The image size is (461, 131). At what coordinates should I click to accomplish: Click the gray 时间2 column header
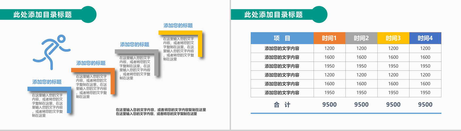[361, 38]
